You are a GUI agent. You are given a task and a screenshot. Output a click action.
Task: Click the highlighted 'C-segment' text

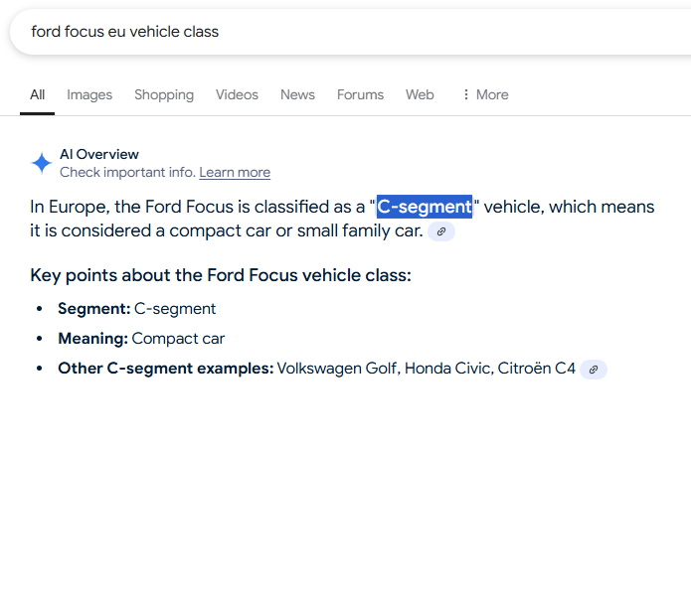(x=425, y=207)
